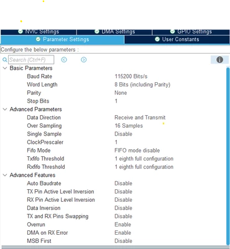
Task: Switch to User Constants tab
Action: tap(177, 39)
